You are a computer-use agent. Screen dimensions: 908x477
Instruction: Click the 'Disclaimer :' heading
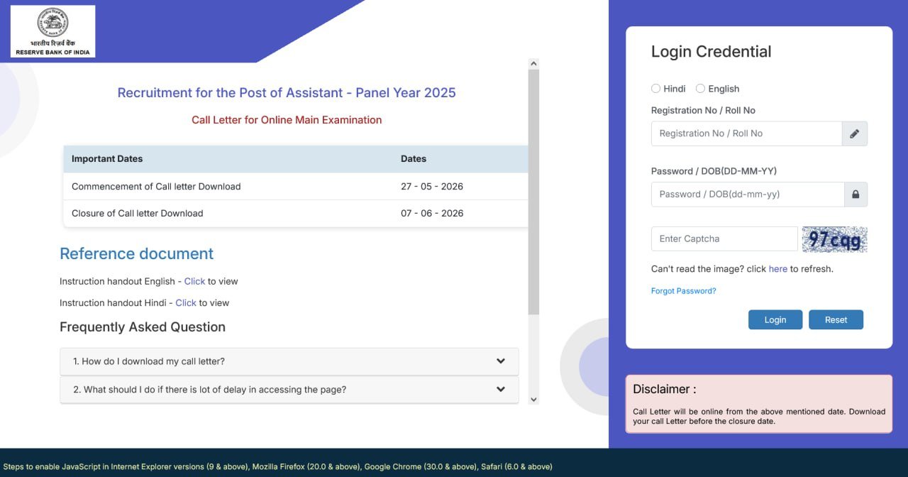[x=665, y=389]
